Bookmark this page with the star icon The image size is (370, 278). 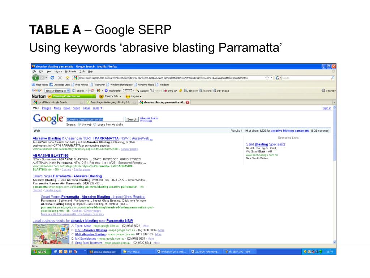267,78
